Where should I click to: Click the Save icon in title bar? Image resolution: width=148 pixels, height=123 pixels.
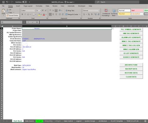click(3, 2)
